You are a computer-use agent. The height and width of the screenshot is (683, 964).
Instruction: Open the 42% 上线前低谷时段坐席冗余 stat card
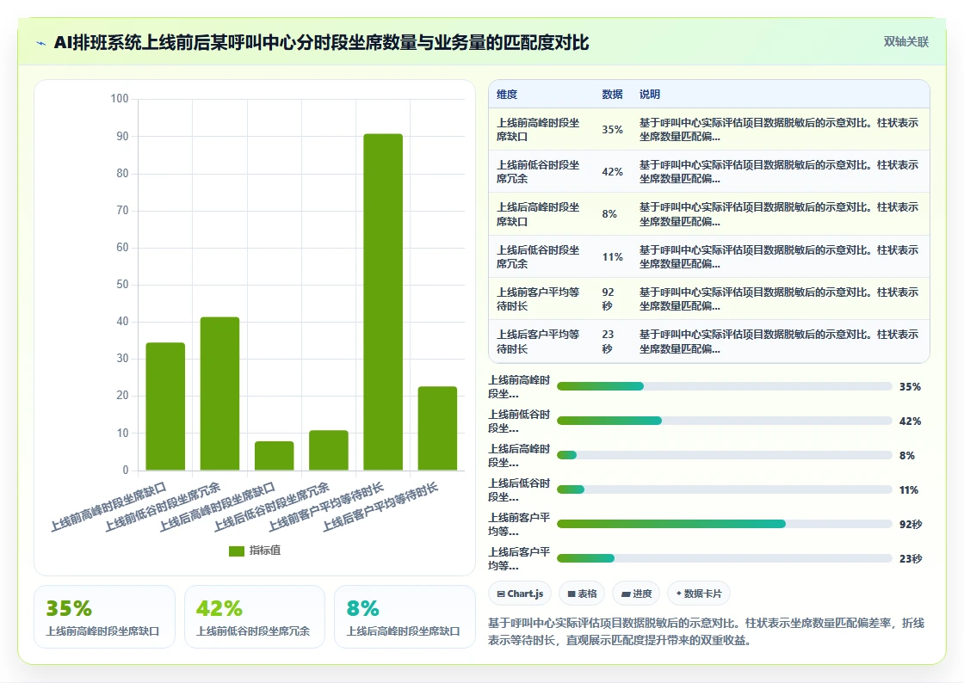pyautogui.click(x=255, y=617)
